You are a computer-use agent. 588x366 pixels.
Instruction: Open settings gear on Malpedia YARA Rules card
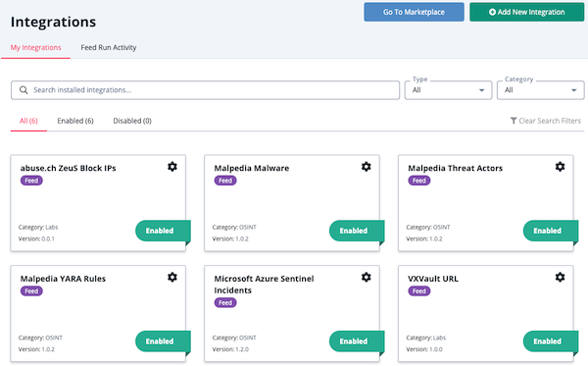(x=172, y=278)
